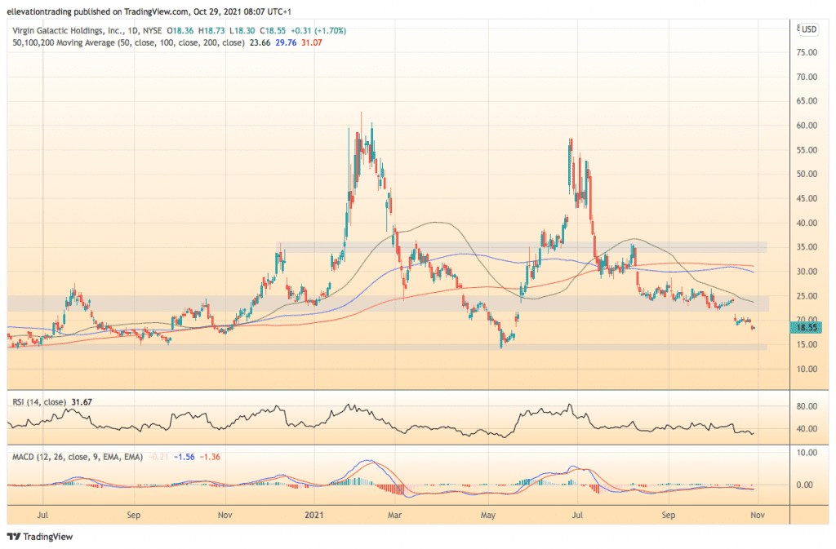The image size is (836, 549).
Task: Click the Mar label on time axis
Action: tap(394, 515)
